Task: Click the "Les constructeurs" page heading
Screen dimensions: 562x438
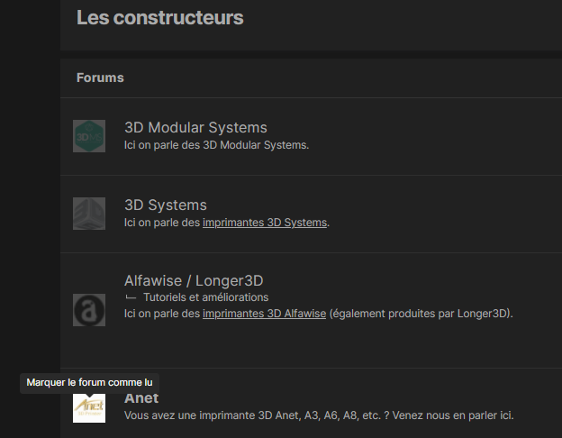Action: [x=160, y=17]
